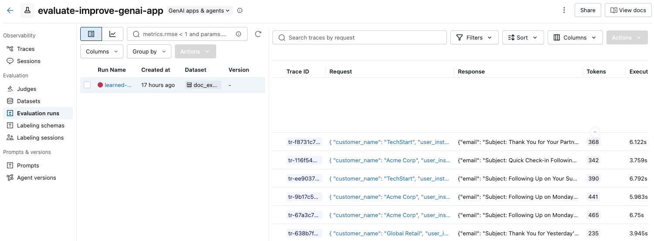Open Labeling schemas in sidebar
The image size is (654, 241).
pos(41,125)
